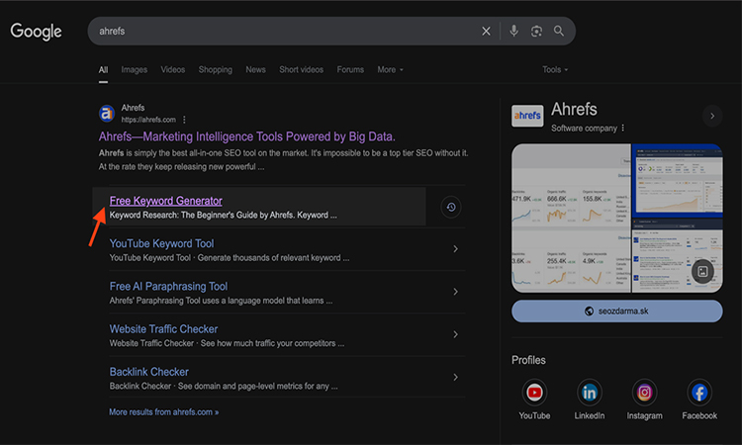Viewport: 742px width, 445px height.
Task: Open the Website Traffic Checker link
Action: [163, 329]
